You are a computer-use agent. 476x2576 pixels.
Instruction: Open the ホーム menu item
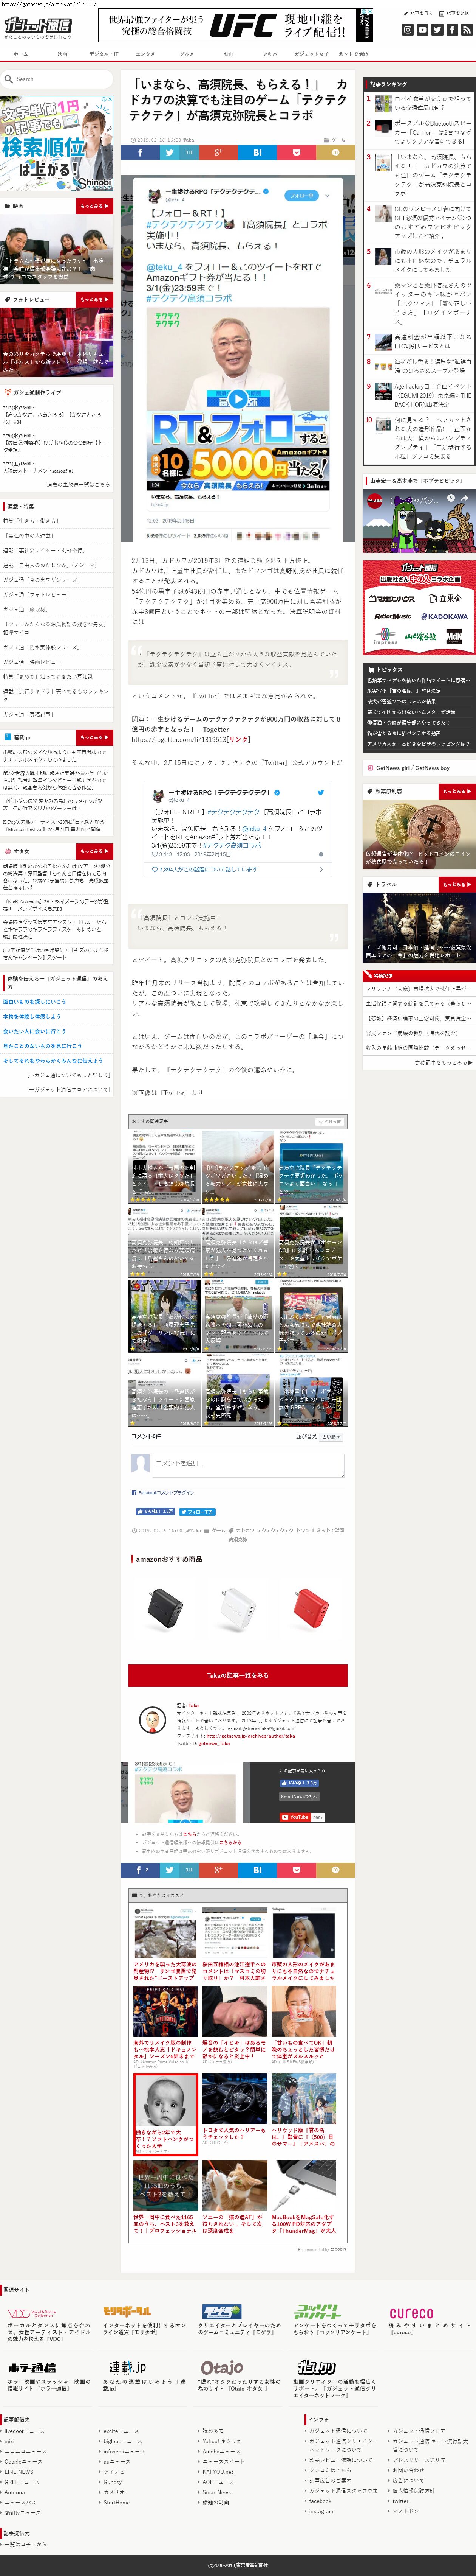point(21,54)
